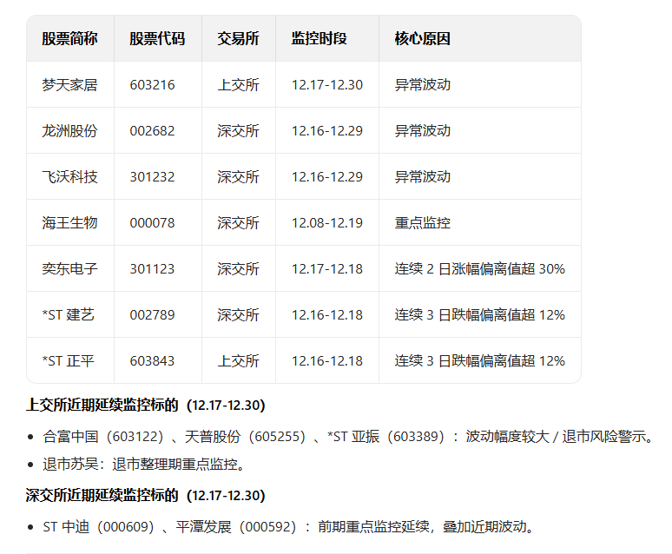Select stock code 002682
The width and height of the screenshot is (672, 554).
152,131
